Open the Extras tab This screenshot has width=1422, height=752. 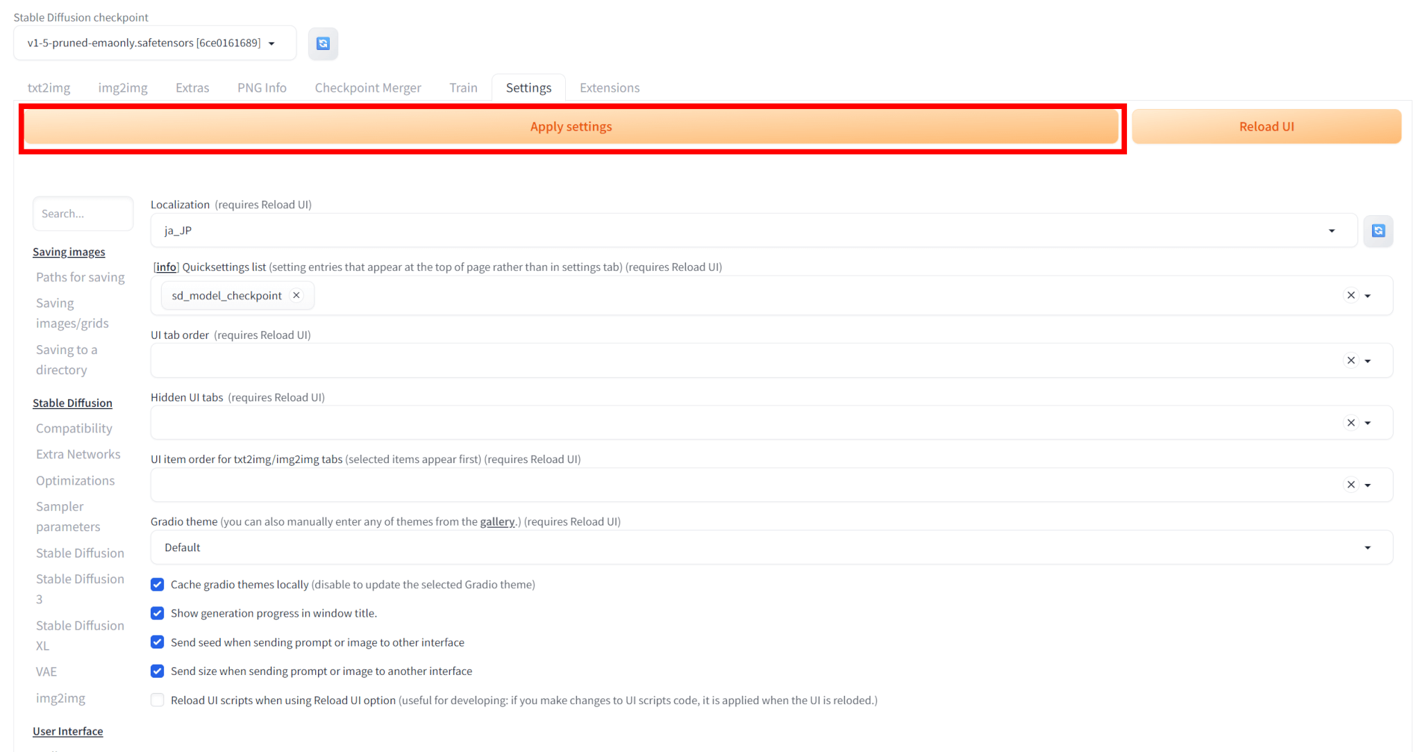(x=192, y=87)
